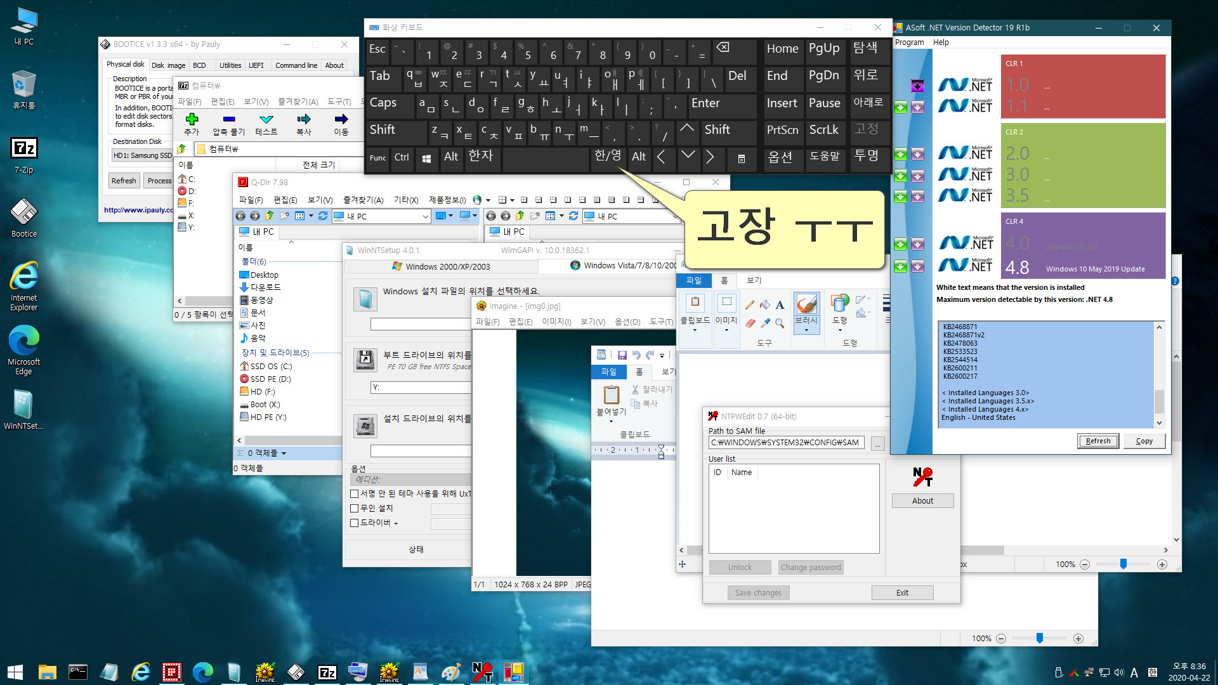Click the Microsoft Edge icon in the taskbar

pyautogui.click(x=203, y=672)
